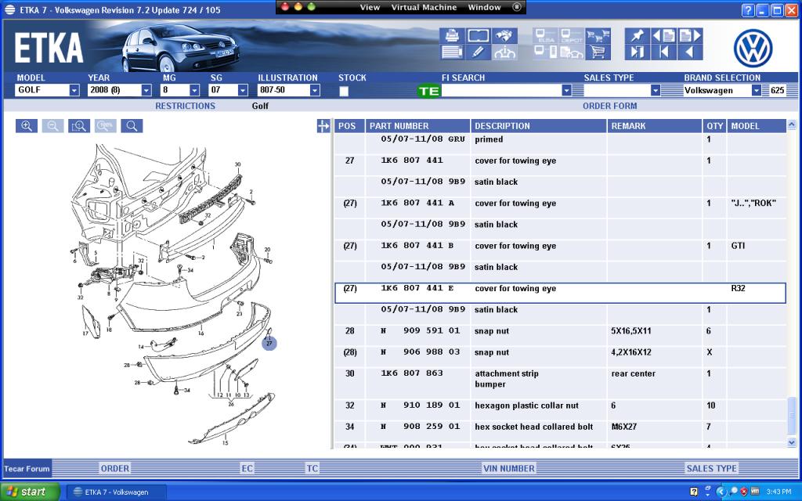Click the VW logo
Image resolution: width=802 pixels, height=501 pixels.
[753, 49]
